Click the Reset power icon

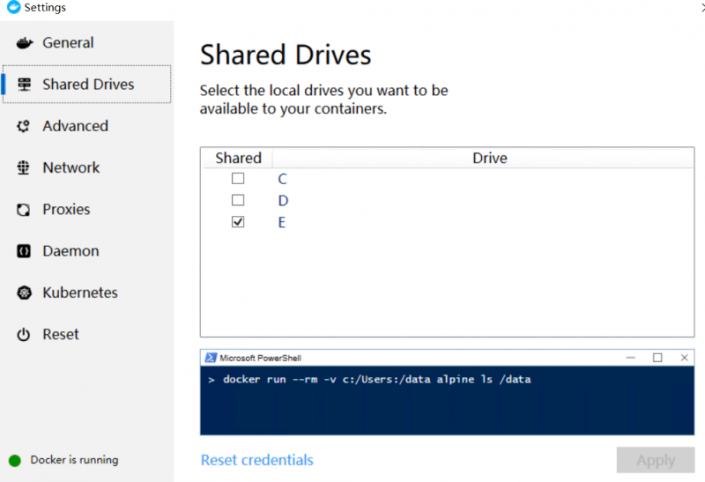pyautogui.click(x=24, y=335)
